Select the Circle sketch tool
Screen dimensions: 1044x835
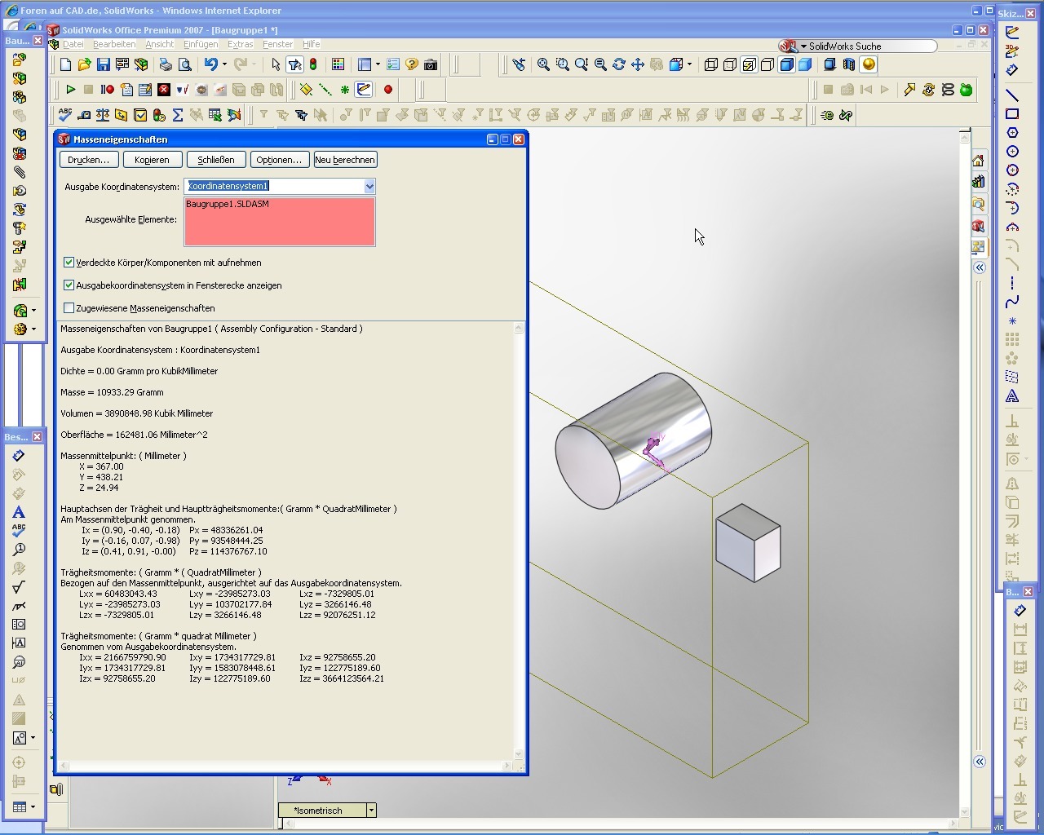click(1012, 152)
